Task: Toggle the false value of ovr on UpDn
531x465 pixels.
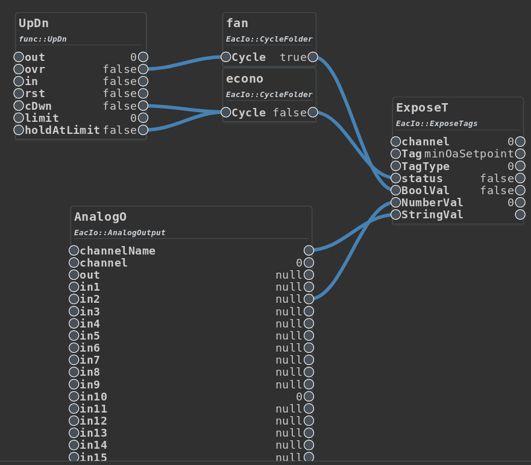Action: pyautogui.click(x=121, y=69)
